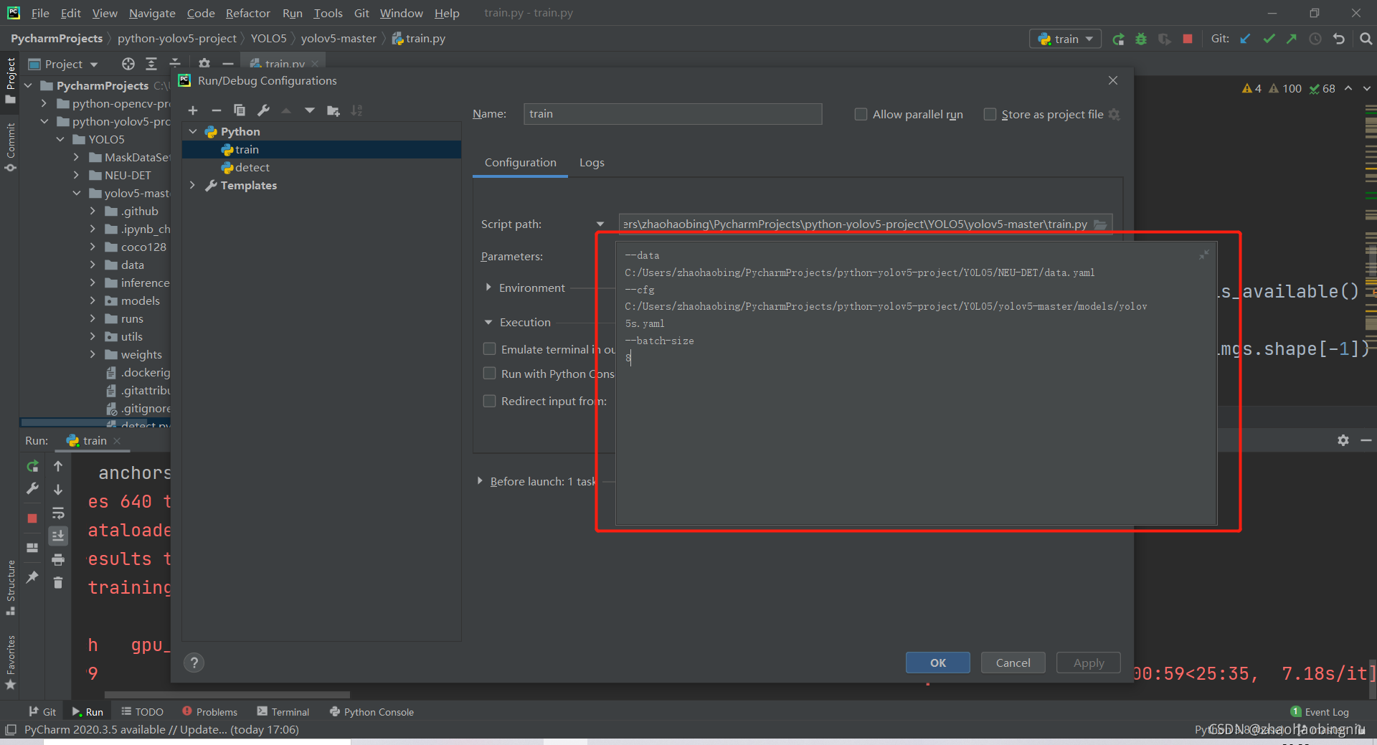Add new run configuration with plus icon
Image resolution: width=1377 pixels, height=745 pixels.
click(193, 110)
